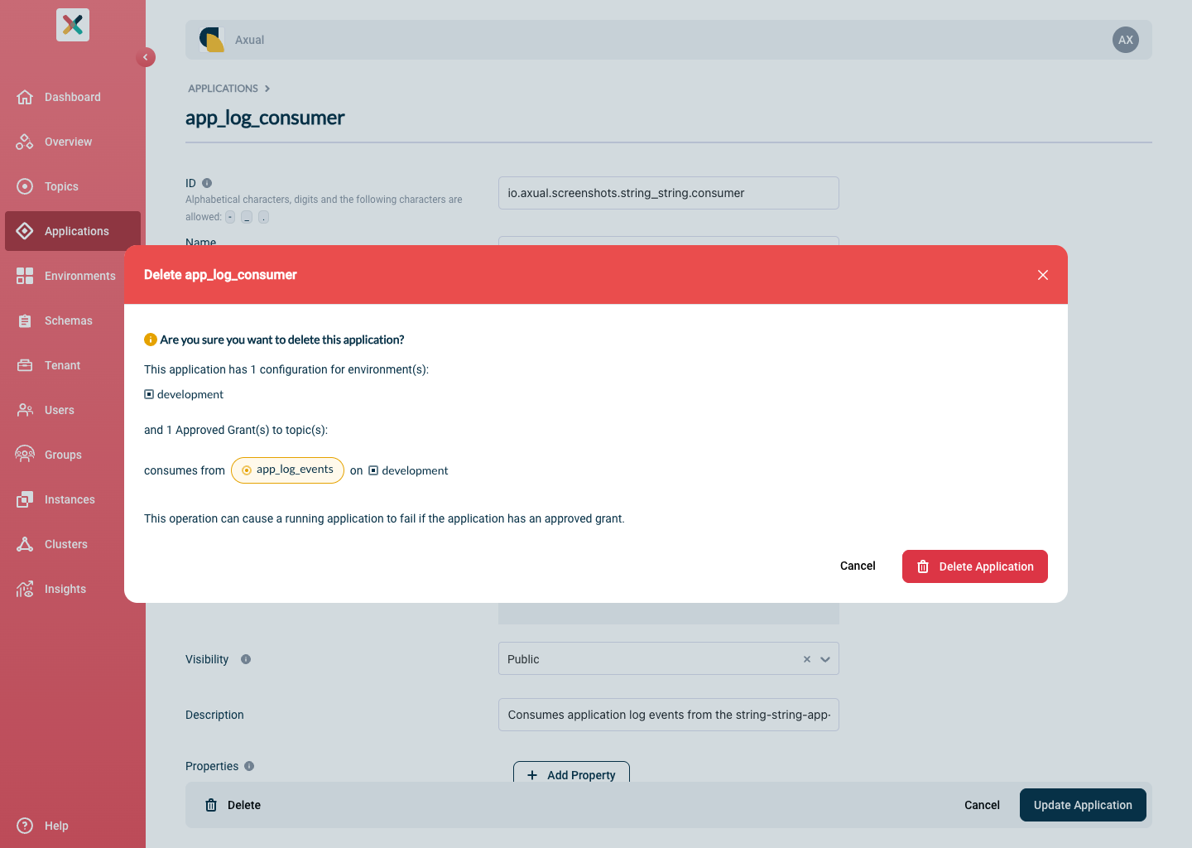Click Update Application button
Image resolution: width=1192 pixels, height=848 pixels.
(x=1083, y=805)
